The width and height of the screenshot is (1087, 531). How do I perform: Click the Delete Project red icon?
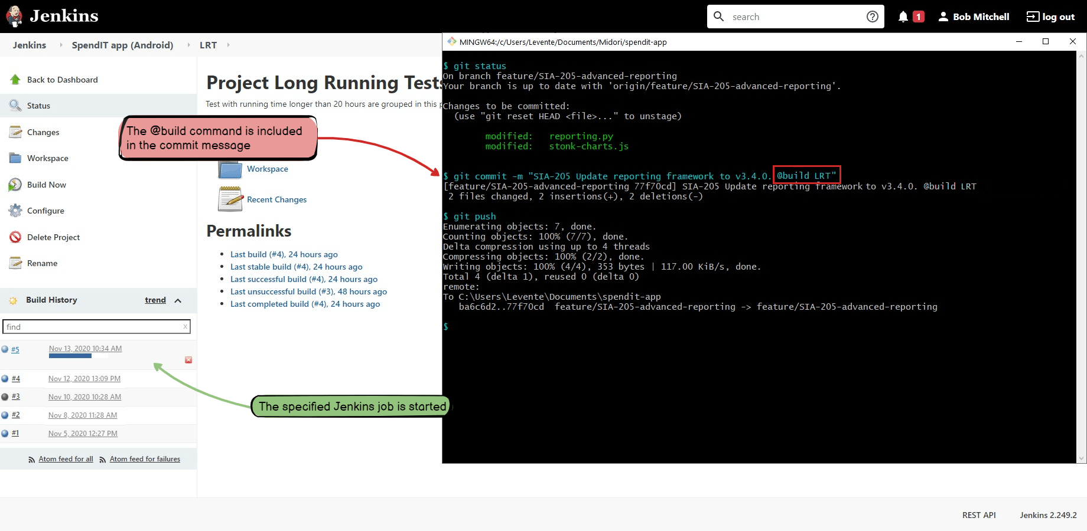point(15,237)
